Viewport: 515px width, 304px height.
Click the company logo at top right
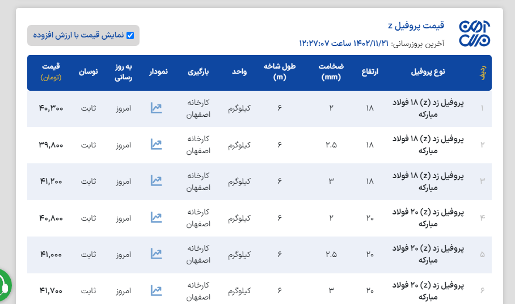475,34
